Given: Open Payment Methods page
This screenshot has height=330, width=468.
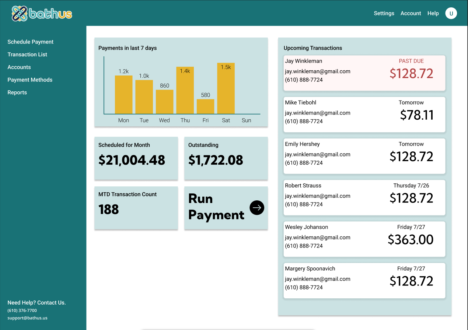Looking at the screenshot, I should [30, 80].
